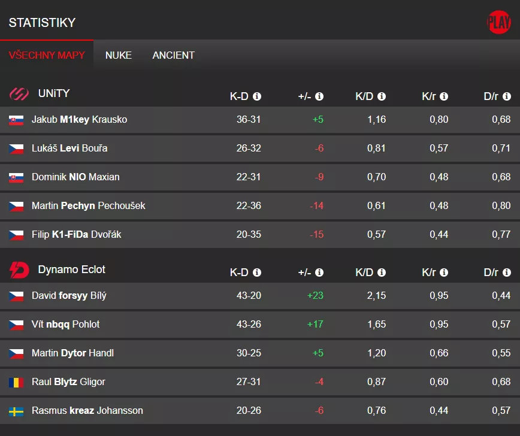
Task: Switch to the ANCIENT map tab
Action: tap(173, 55)
